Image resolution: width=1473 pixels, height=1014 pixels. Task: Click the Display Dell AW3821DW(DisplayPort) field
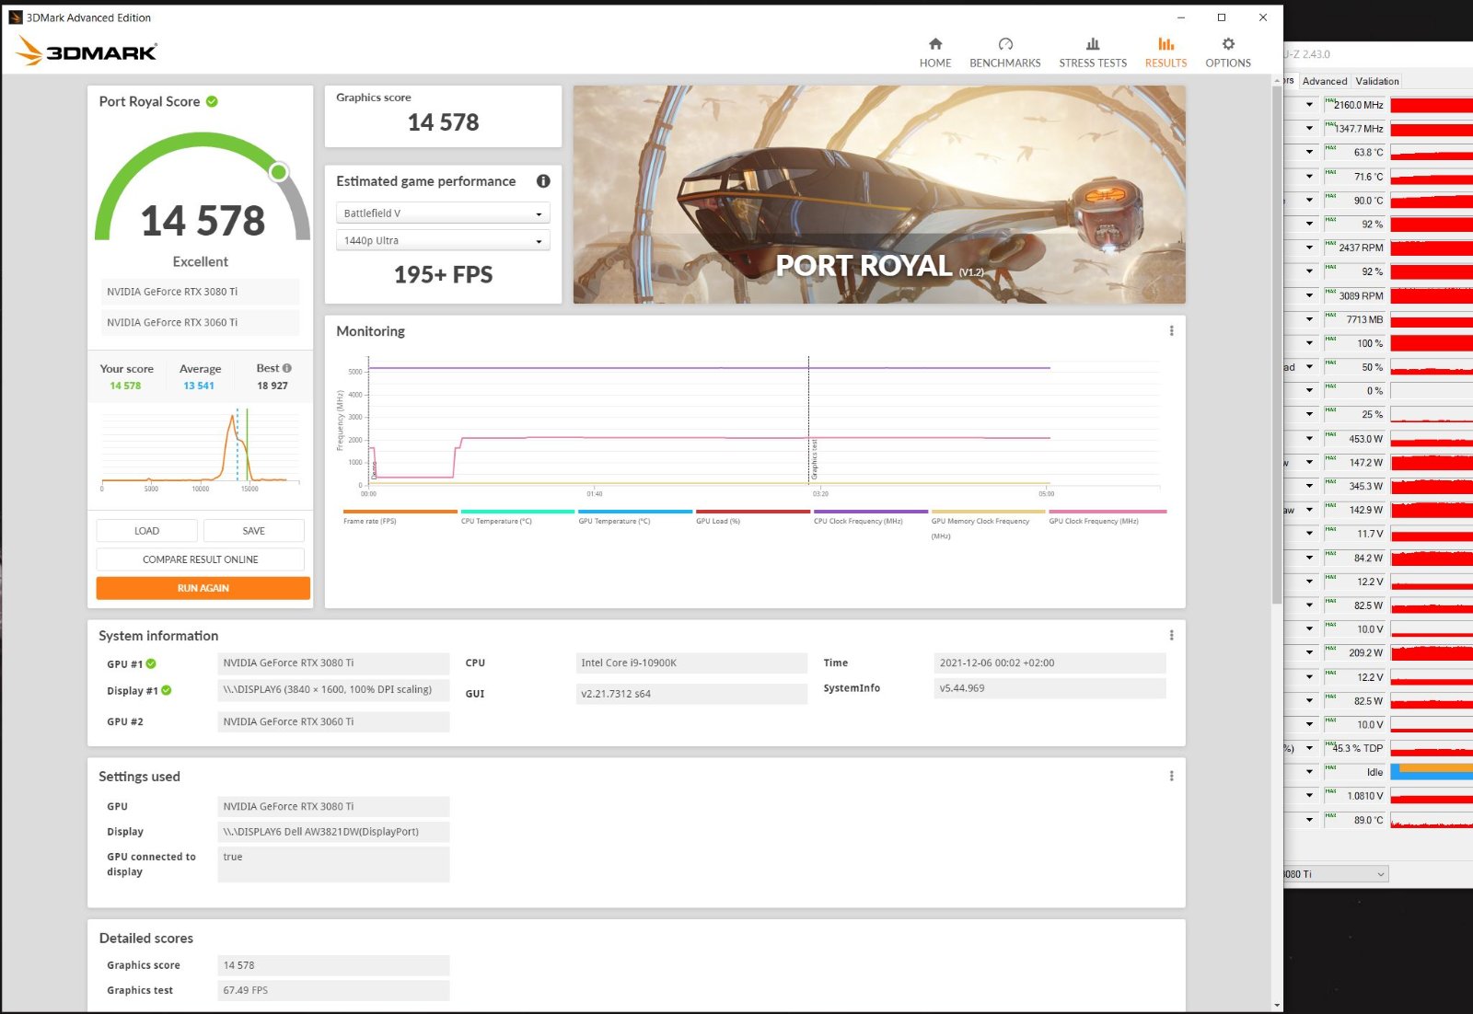tap(333, 832)
